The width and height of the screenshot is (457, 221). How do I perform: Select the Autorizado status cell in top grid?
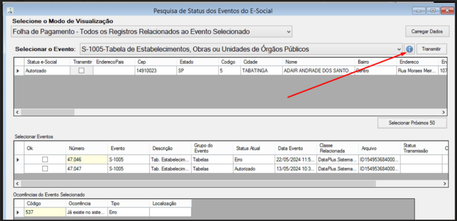tap(47, 70)
